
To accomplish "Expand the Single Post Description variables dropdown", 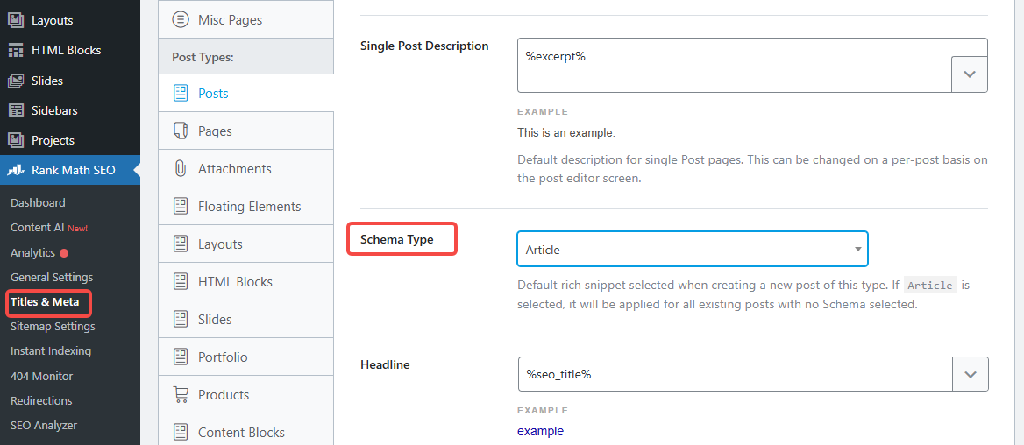I will (970, 74).
